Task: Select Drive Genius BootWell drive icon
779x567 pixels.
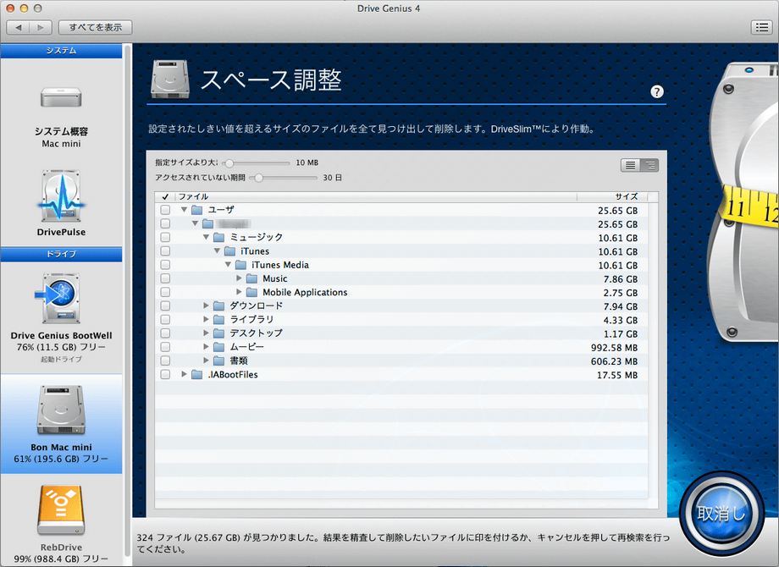Action: point(58,299)
